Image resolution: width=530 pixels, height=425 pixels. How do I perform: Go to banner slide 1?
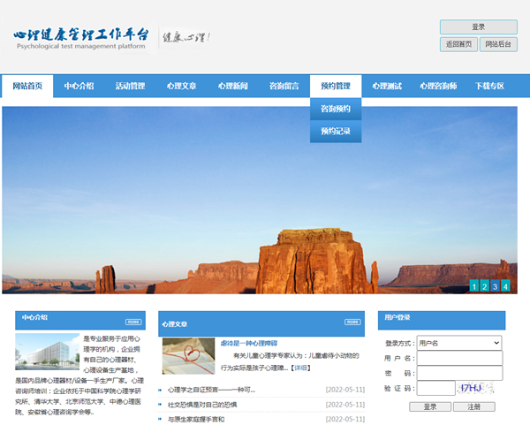click(x=474, y=285)
